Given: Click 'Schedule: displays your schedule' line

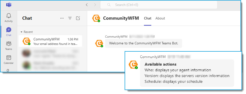Looking at the screenshot, I should pos(174,82).
